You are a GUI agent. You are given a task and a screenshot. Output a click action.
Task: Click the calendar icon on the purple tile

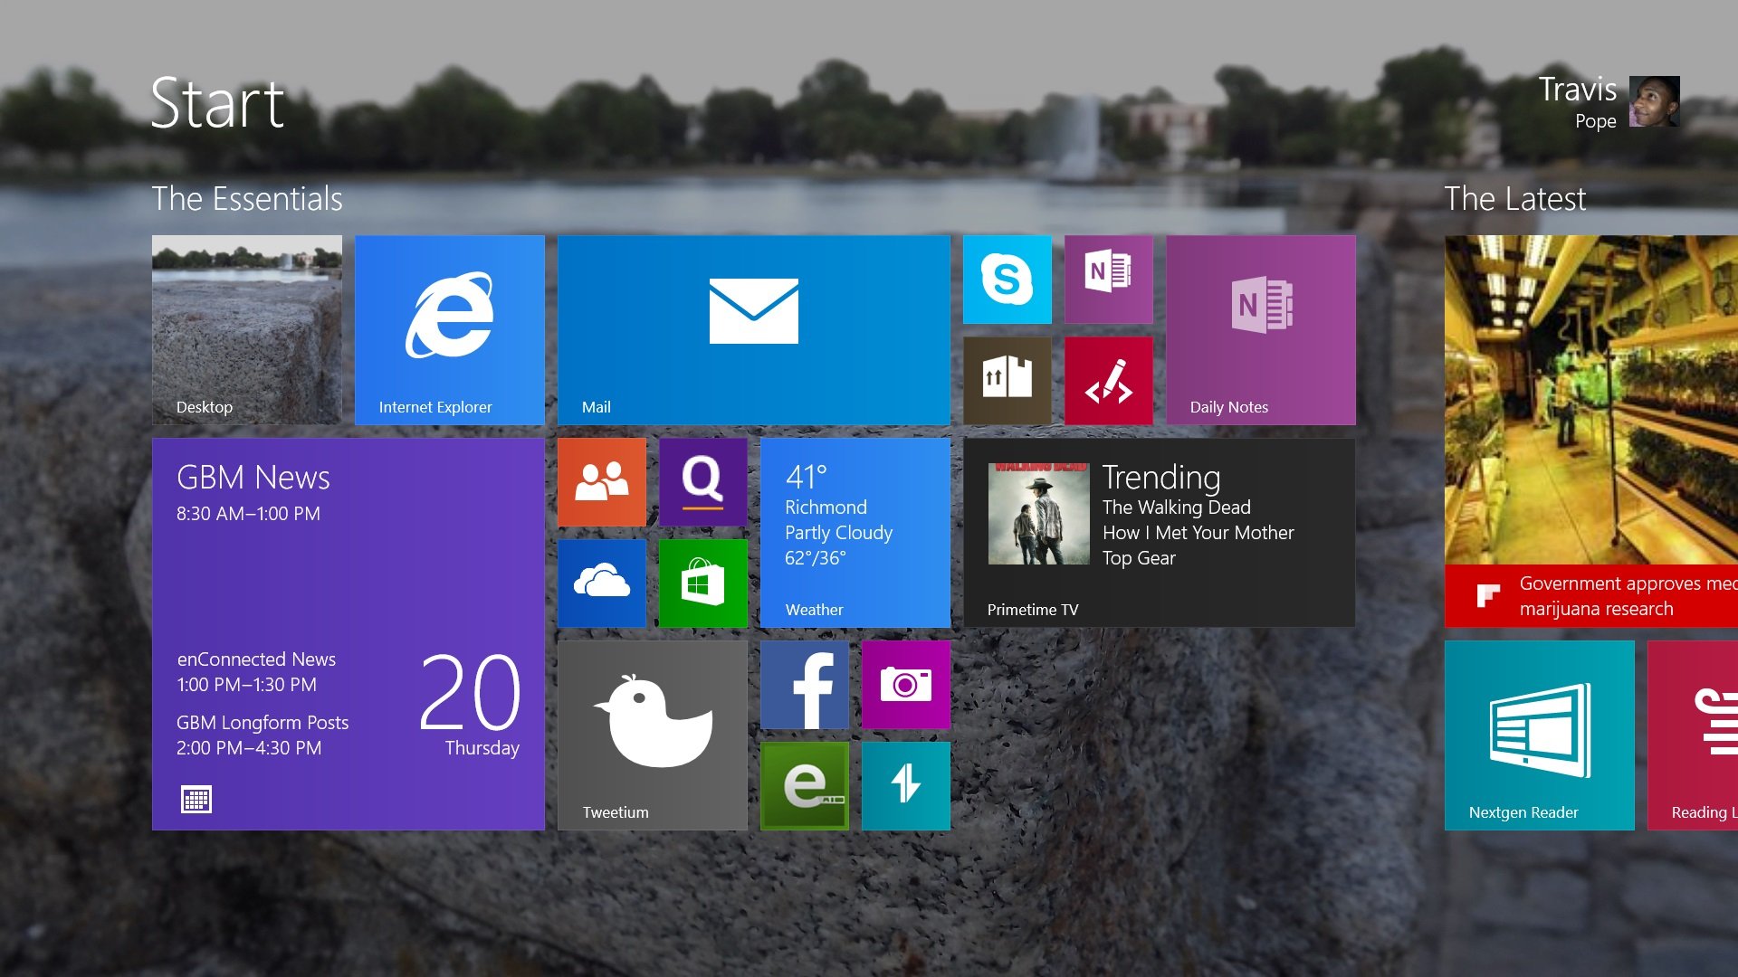coord(196,800)
